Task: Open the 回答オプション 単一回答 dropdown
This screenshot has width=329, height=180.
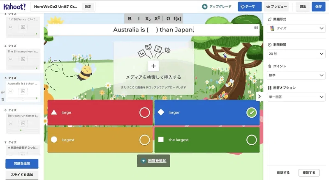Action: point(296,97)
